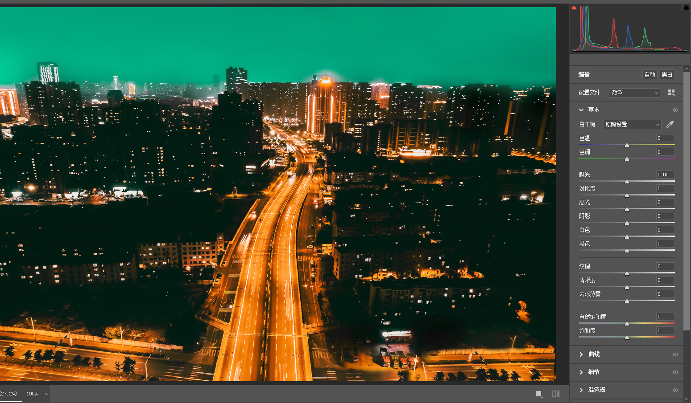Click the 编辑 panel heading
The height and width of the screenshot is (403, 691).
click(x=584, y=74)
